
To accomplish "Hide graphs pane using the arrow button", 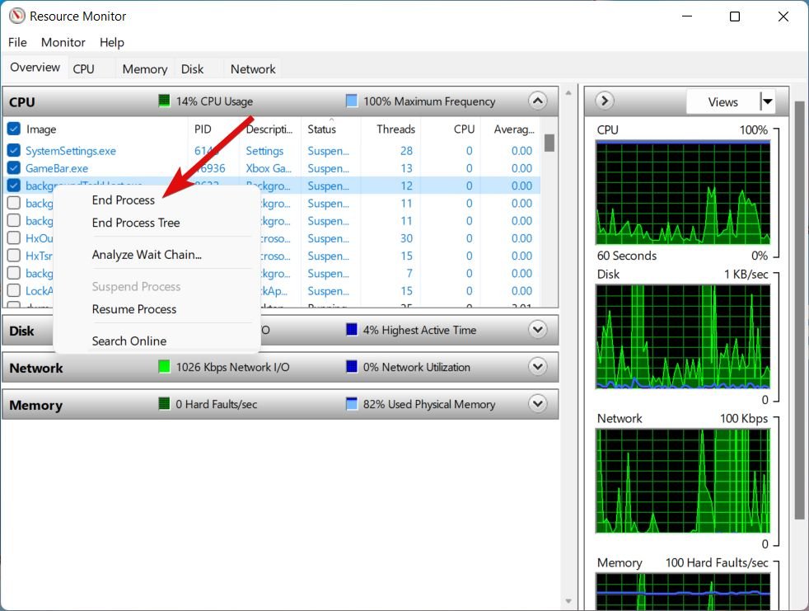I will click(605, 101).
